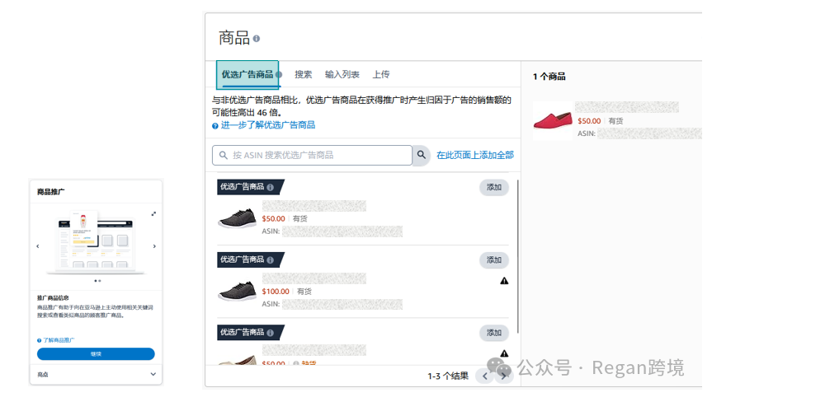Click info icon on first 优选广告商品 badge

pyautogui.click(x=270, y=188)
